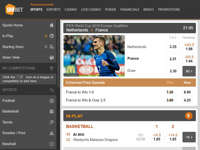This screenshot has width=200, height=150.
Task: Pick the France to Win 1-0 8.90 odds
Action: click(x=187, y=92)
